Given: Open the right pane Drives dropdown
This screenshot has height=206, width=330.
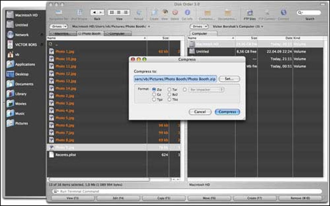Looking at the screenshot, I should pyautogui.click(x=199, y=26).
